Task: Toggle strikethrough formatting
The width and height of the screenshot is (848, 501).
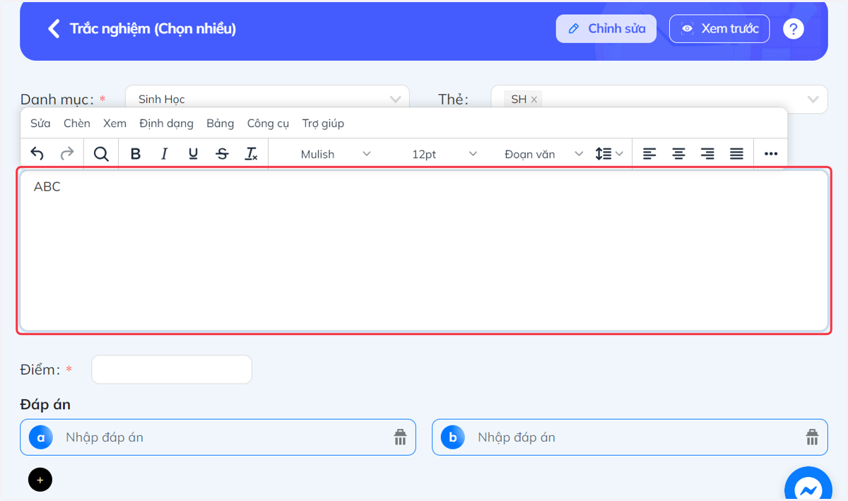Action: (x=222, y=154)
